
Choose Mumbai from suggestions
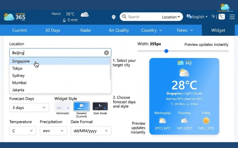tap(60, 83)
